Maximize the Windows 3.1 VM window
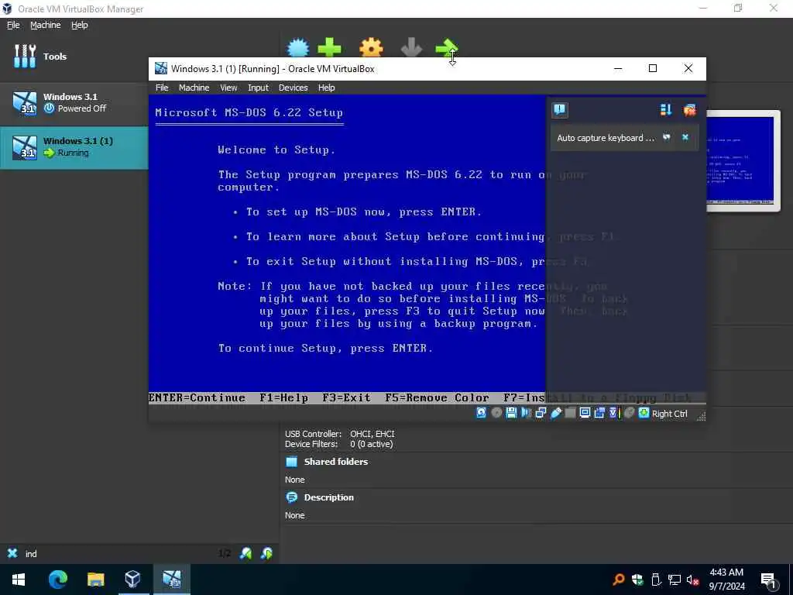 click(x=652, y=68)
